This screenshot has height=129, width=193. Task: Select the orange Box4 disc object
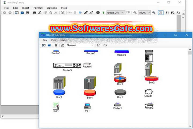click(x=90, y=94)
